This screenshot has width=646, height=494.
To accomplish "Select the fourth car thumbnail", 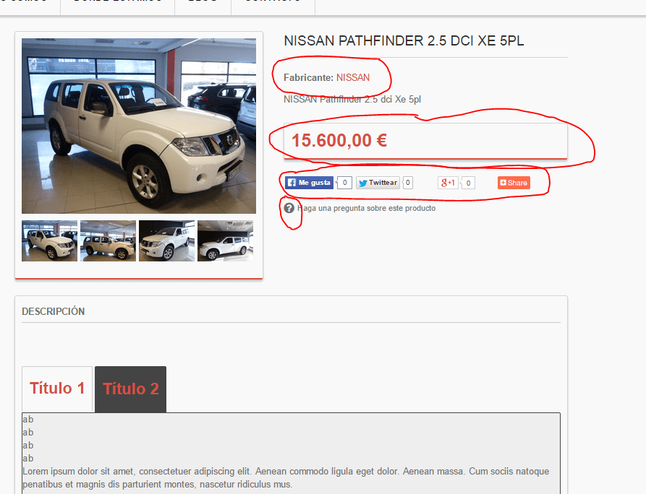I will [226, 240].
